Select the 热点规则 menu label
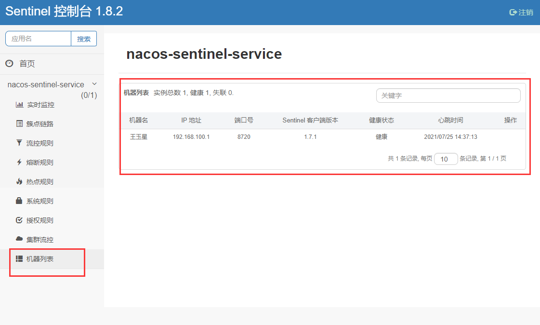Viewport: 540px width, 325px height. [x=40, y=182]
